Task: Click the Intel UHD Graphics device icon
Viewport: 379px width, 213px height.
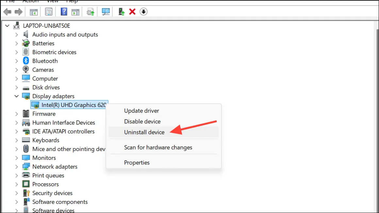Action: pyautogui.click(x=35, y=105)
